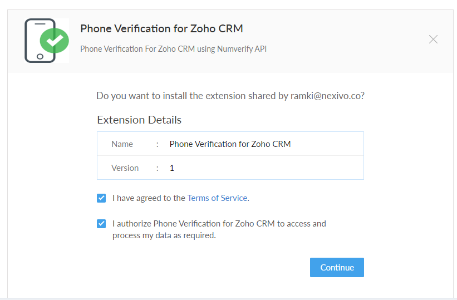Click the version number value "1"
The image size is (457, 300).
coord(172,168)
